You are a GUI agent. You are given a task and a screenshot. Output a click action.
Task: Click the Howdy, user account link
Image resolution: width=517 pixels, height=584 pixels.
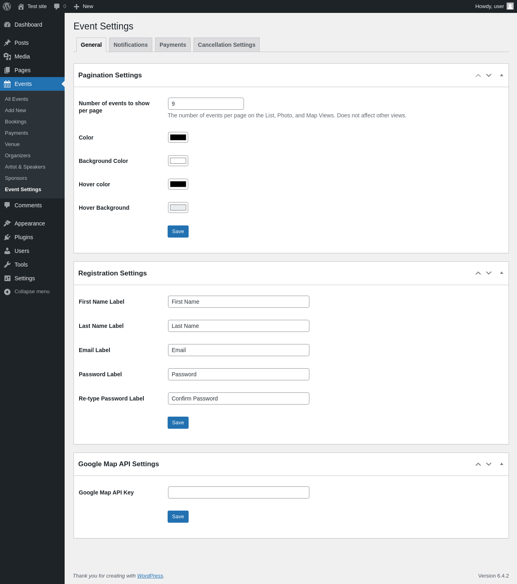coord(490,6)
